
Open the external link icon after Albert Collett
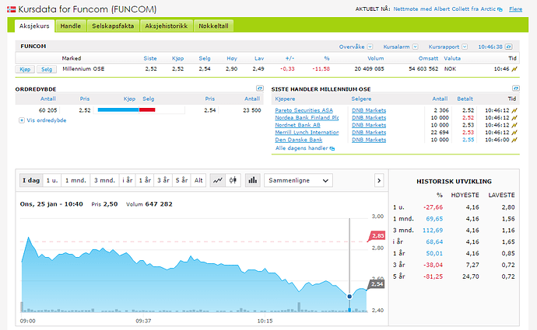point(500,9)
